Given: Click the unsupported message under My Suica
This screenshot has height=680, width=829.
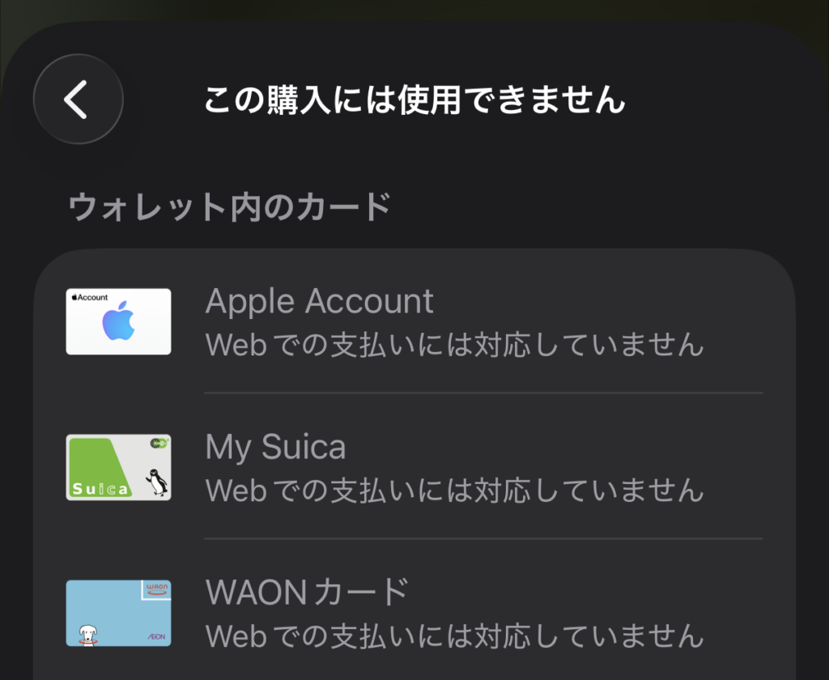Looking at the screenshot, I should 454,490.
